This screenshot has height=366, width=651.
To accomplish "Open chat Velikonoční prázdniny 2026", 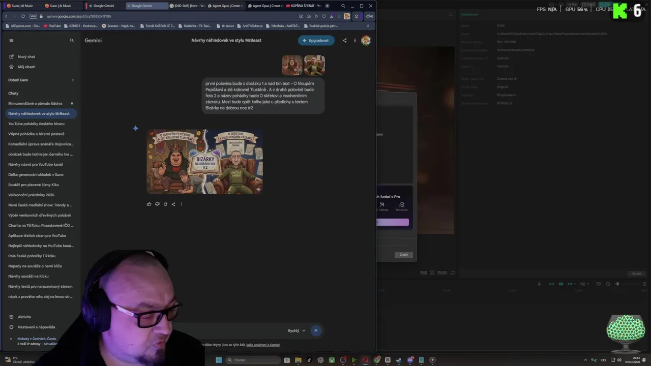I will point(32,195).
